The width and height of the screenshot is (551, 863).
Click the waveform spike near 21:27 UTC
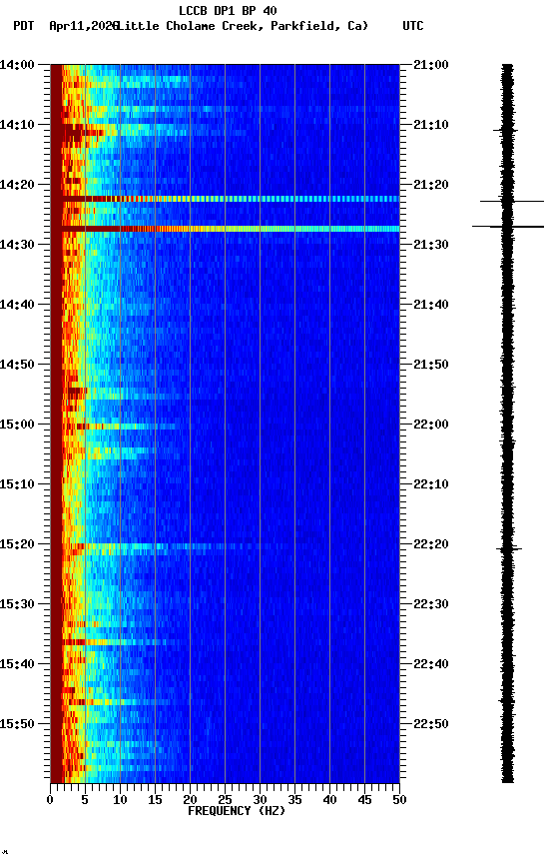coord(508,226)
